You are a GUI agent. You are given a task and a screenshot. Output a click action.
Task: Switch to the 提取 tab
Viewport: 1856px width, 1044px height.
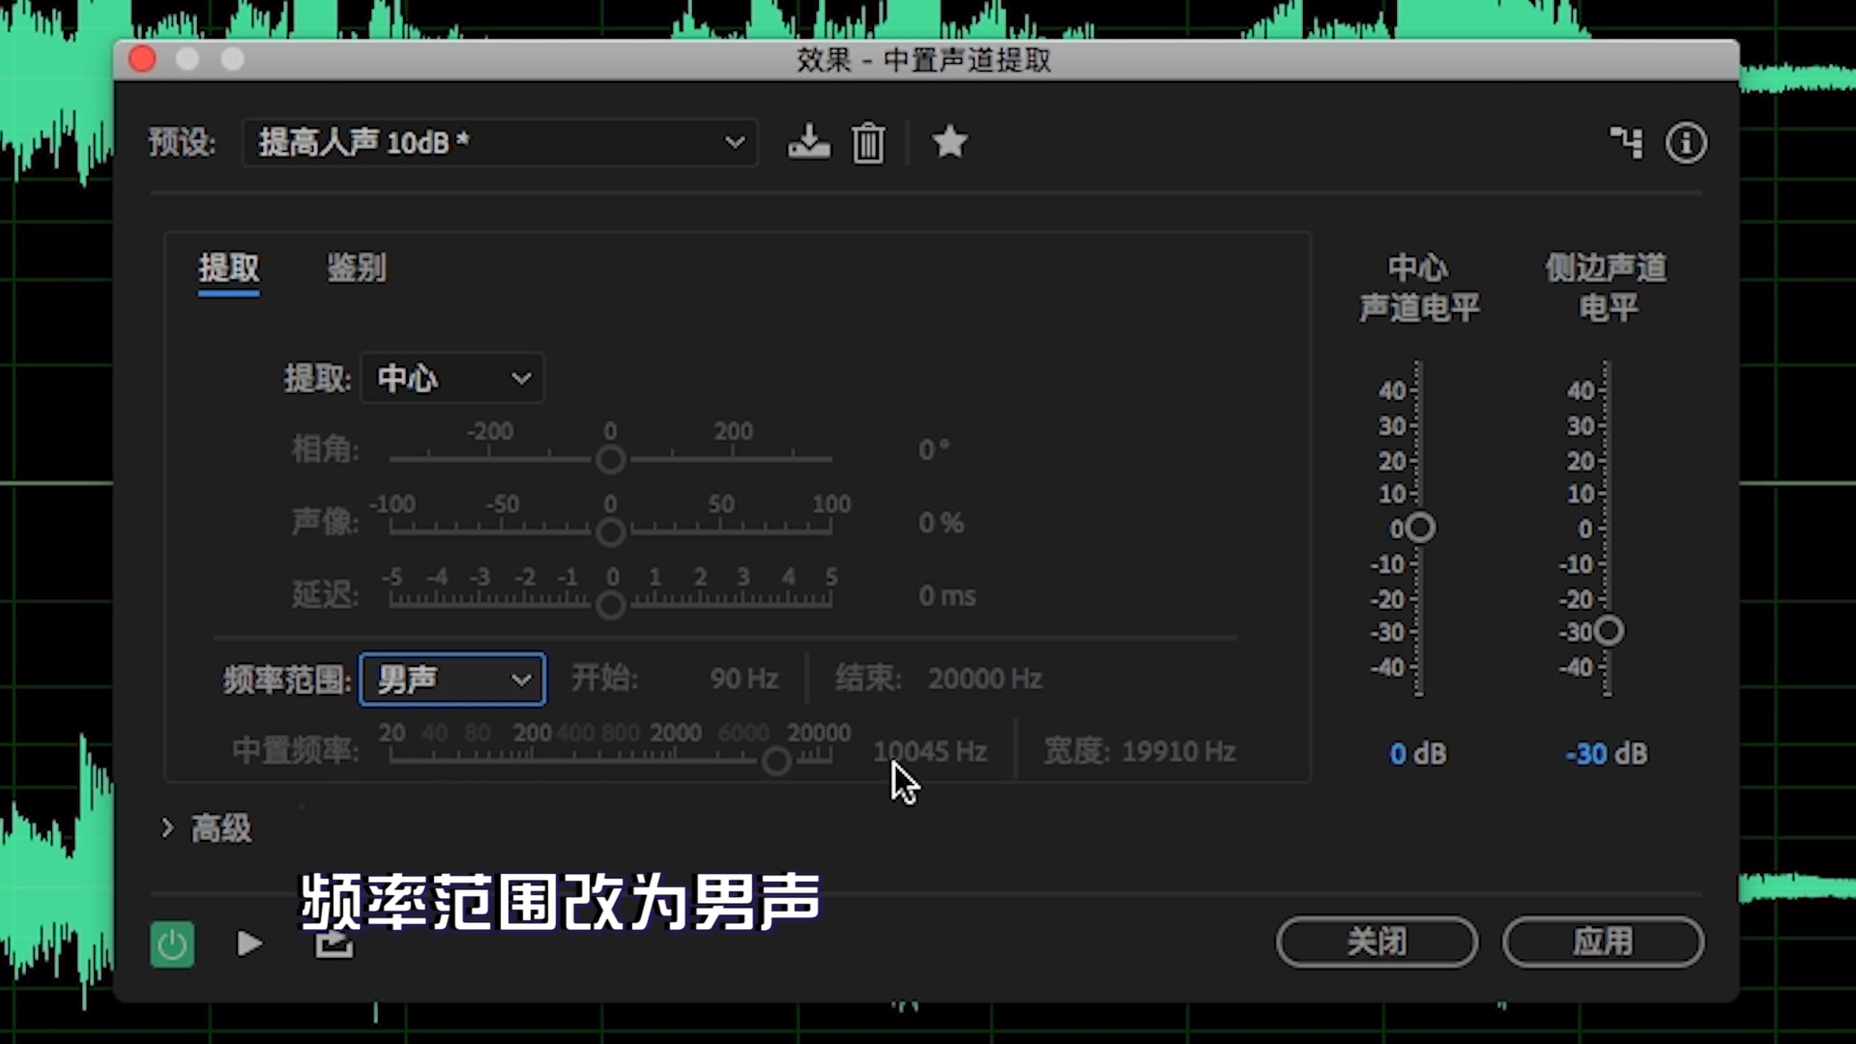click(229, 269)
